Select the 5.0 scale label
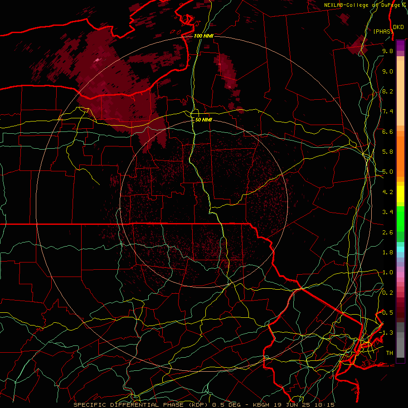The image size is (408, 408). 388,172
